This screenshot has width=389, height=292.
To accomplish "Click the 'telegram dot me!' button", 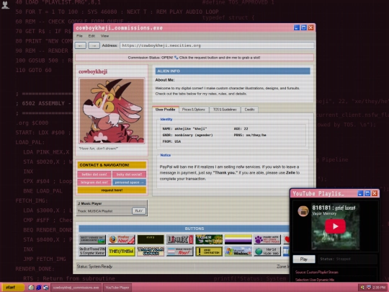I will click(94, 182).
